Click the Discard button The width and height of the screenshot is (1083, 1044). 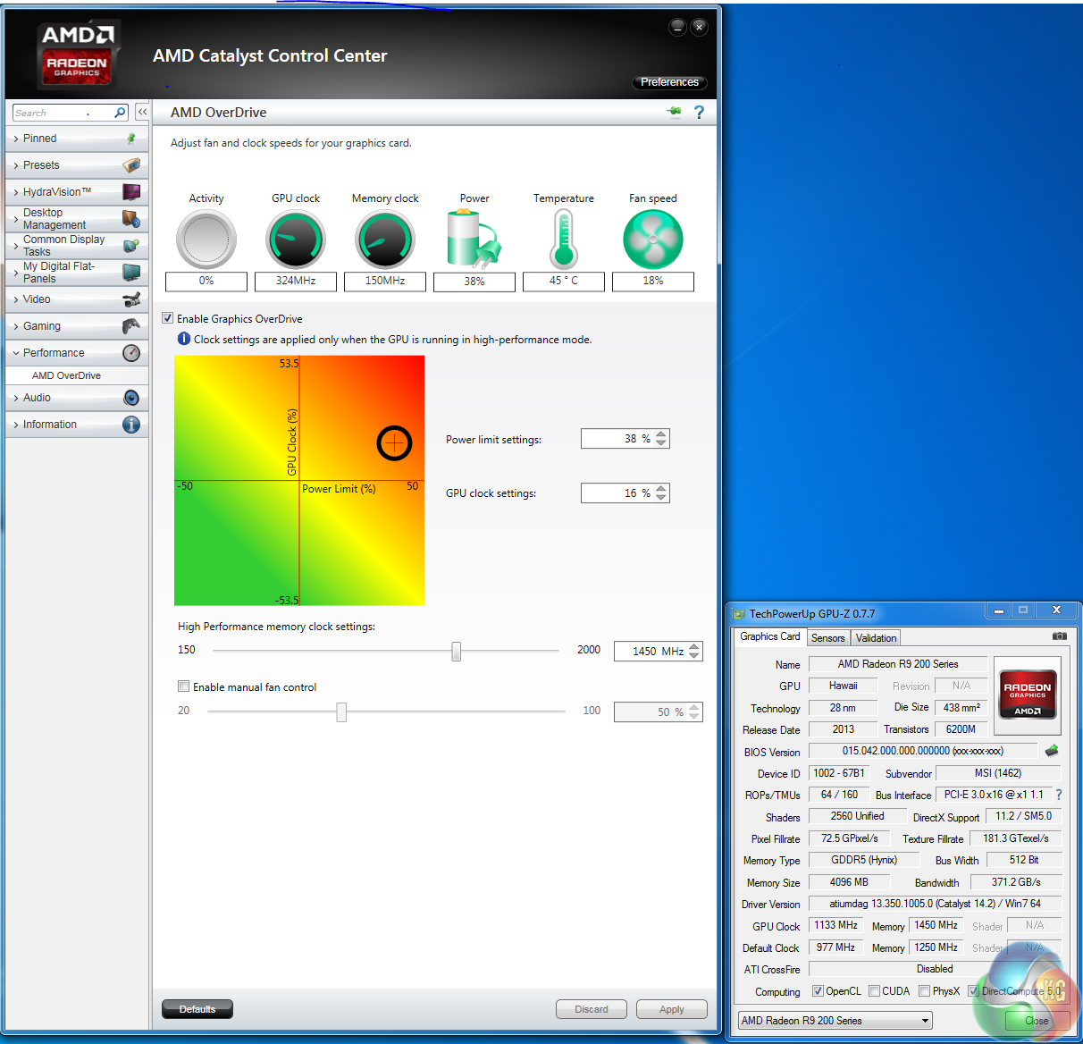pos(592,1009)
